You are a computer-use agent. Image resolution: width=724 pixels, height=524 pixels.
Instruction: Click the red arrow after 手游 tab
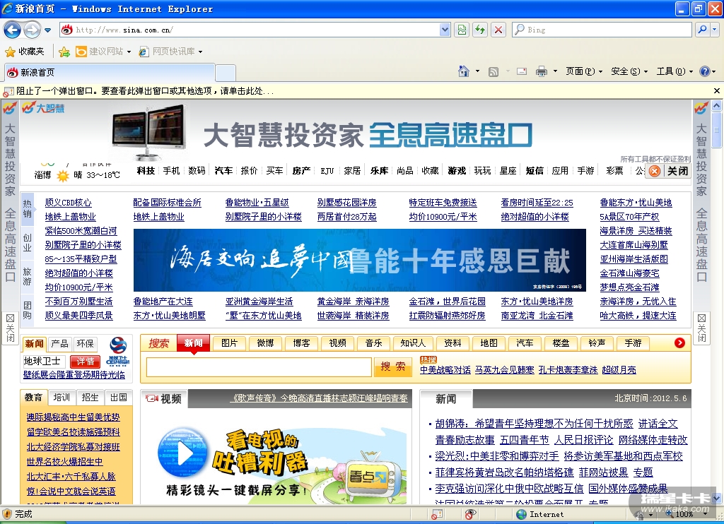tap(679, 343)
